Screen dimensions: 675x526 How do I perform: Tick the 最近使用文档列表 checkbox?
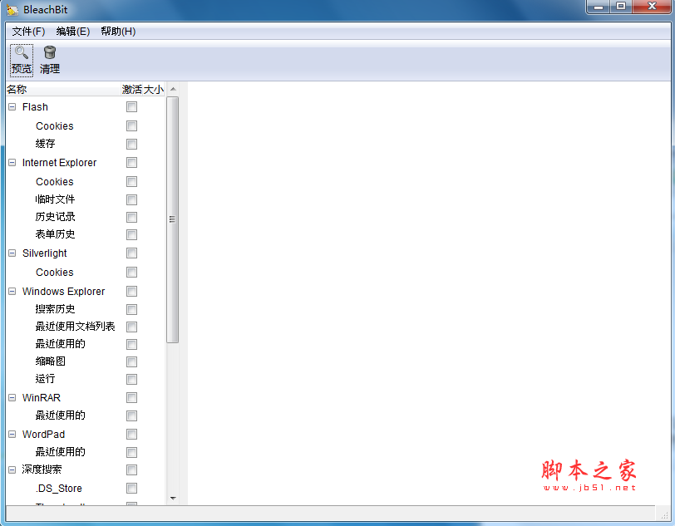point(131,327)
